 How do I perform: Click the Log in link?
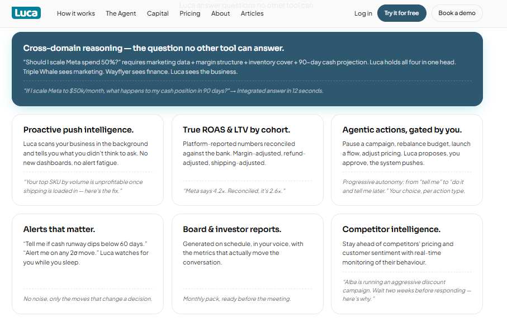coord(363,13)
